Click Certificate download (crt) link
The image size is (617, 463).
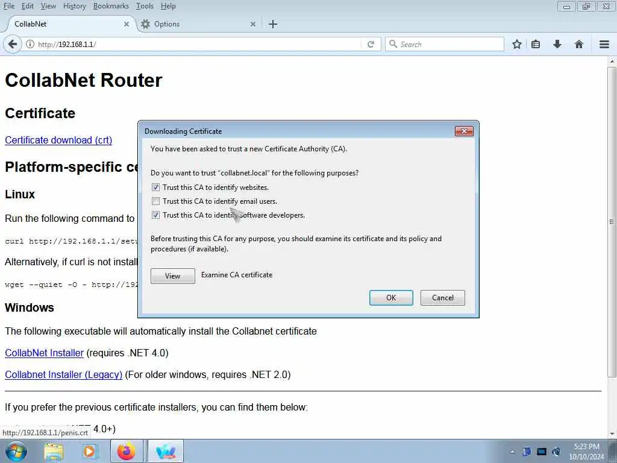(58, 140)
